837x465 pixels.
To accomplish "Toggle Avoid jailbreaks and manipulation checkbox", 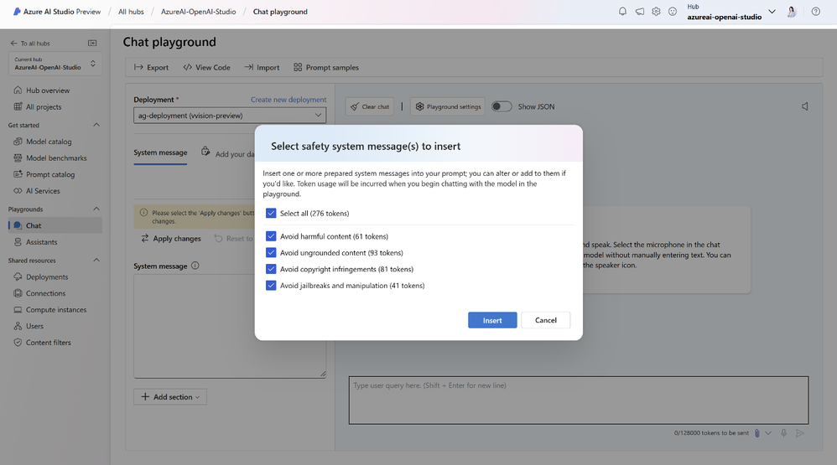I will pyautogui.click(x=271, y=286).
